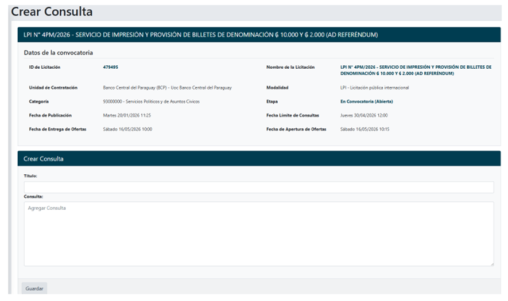Click the LPI - Licitación pública internacional value

374,88
